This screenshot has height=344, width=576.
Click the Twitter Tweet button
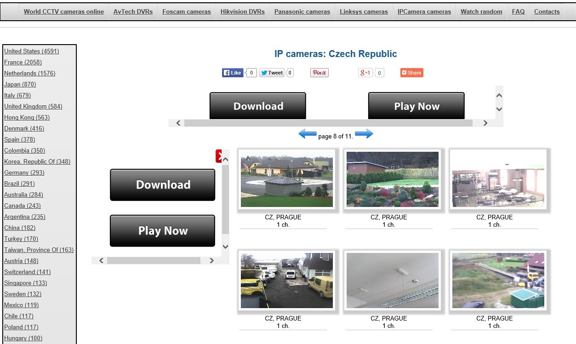coord(272,73)
